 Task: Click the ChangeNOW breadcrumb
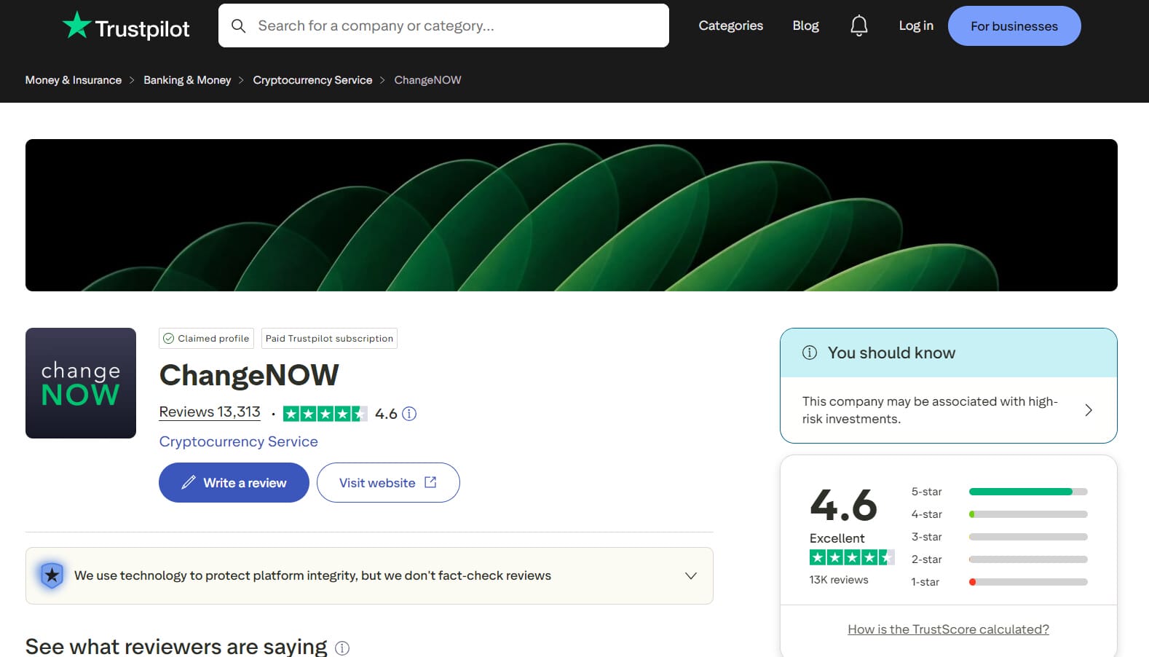pyautogui.click(x=427, y=80)
